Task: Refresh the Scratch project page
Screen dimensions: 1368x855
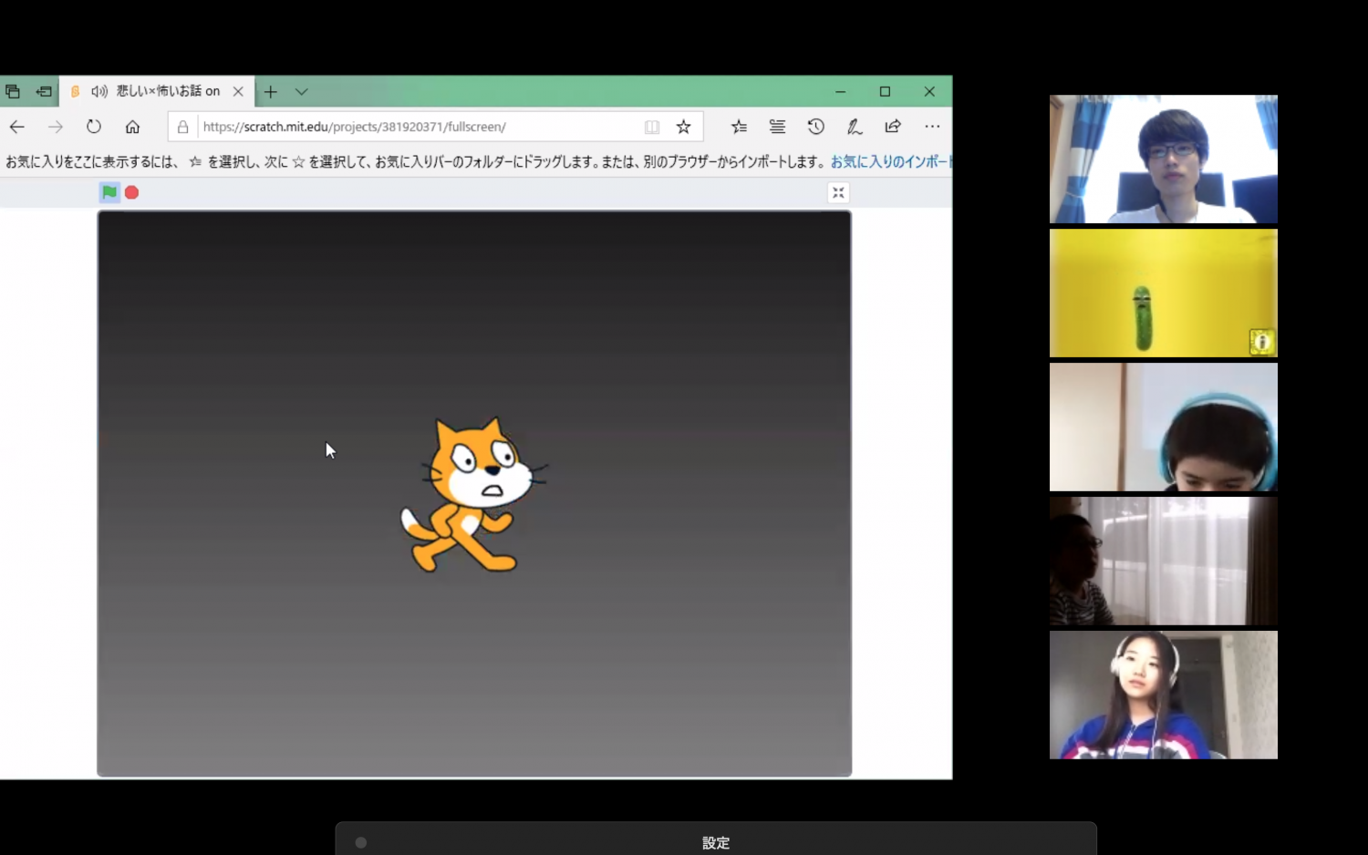Action: (93, 127)
